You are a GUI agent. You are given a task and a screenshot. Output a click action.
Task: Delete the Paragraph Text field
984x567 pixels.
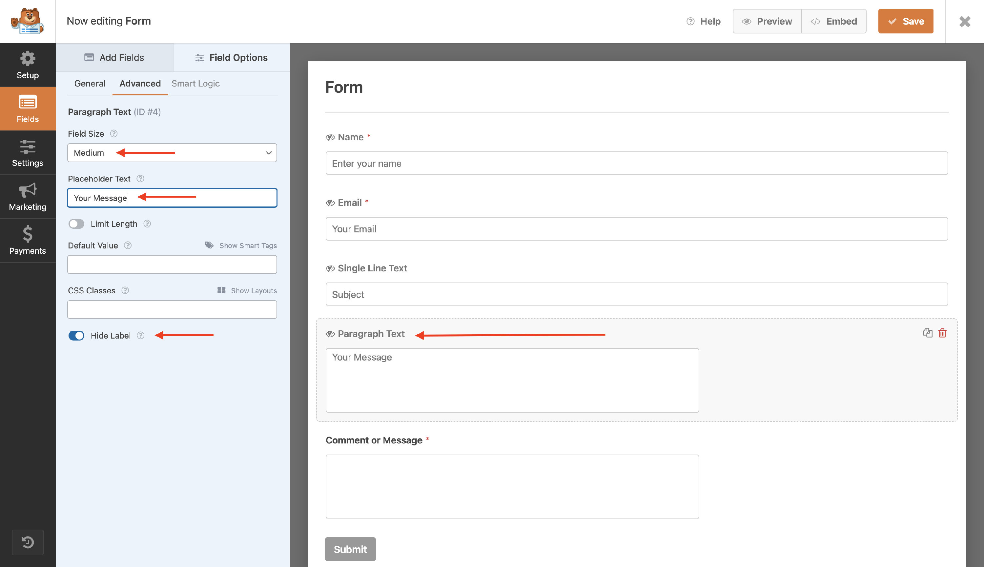click(942, 333)
